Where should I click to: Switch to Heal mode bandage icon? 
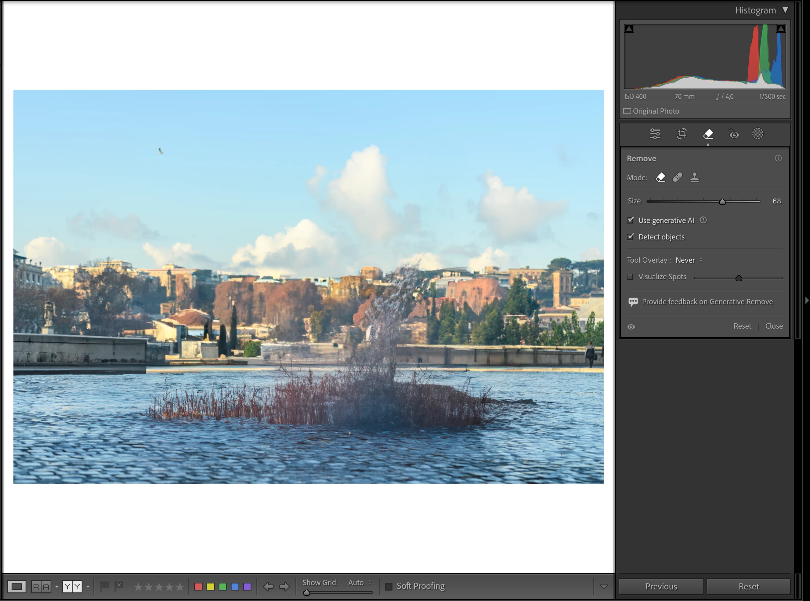pyautogui.click(x=677, y=177)
